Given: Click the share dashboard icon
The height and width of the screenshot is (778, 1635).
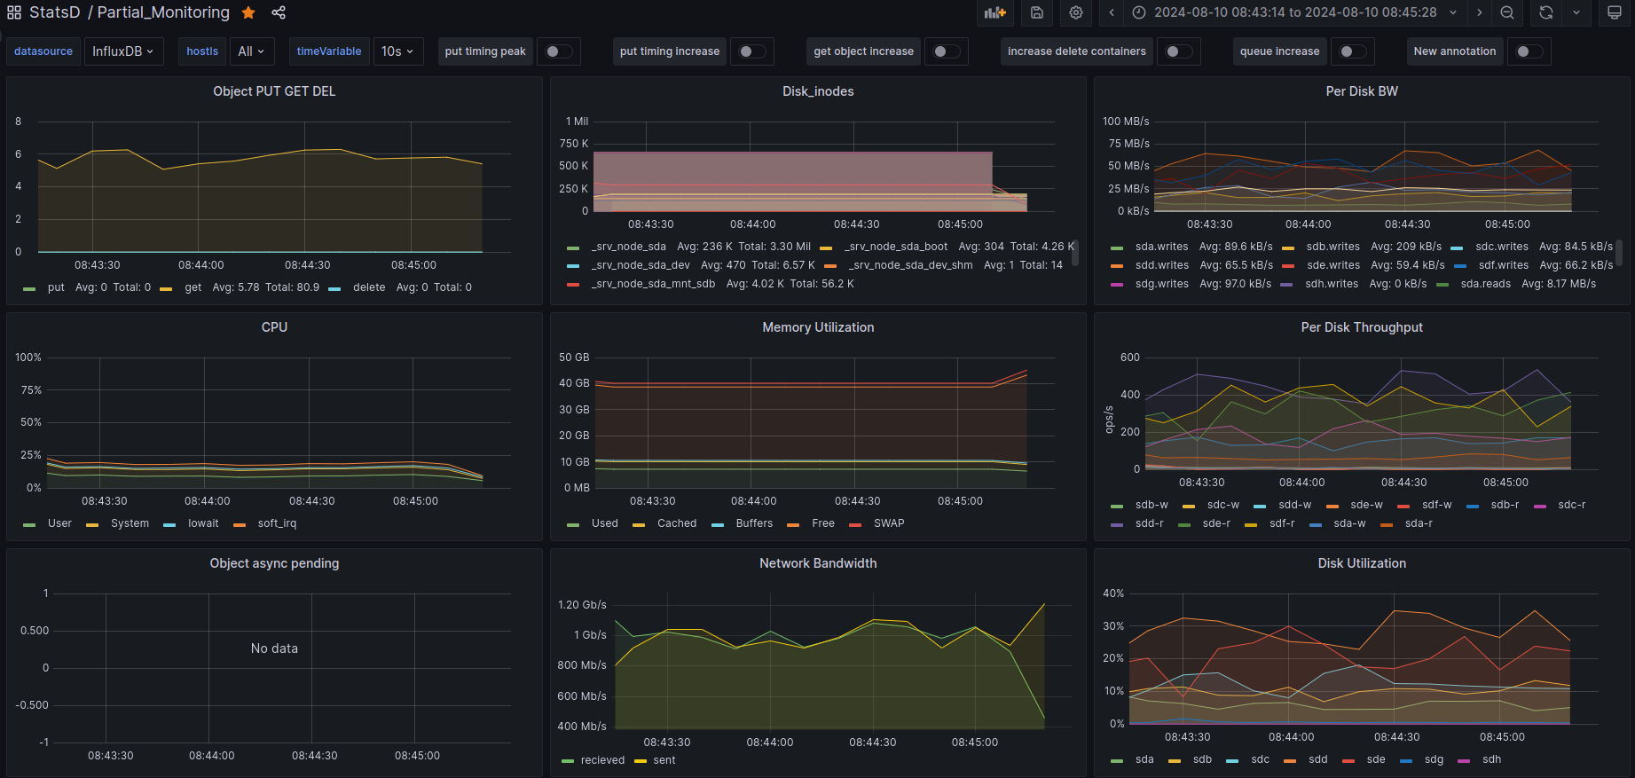Looking at the screenshot, I should pyautogui.click(x=279, y=12).
